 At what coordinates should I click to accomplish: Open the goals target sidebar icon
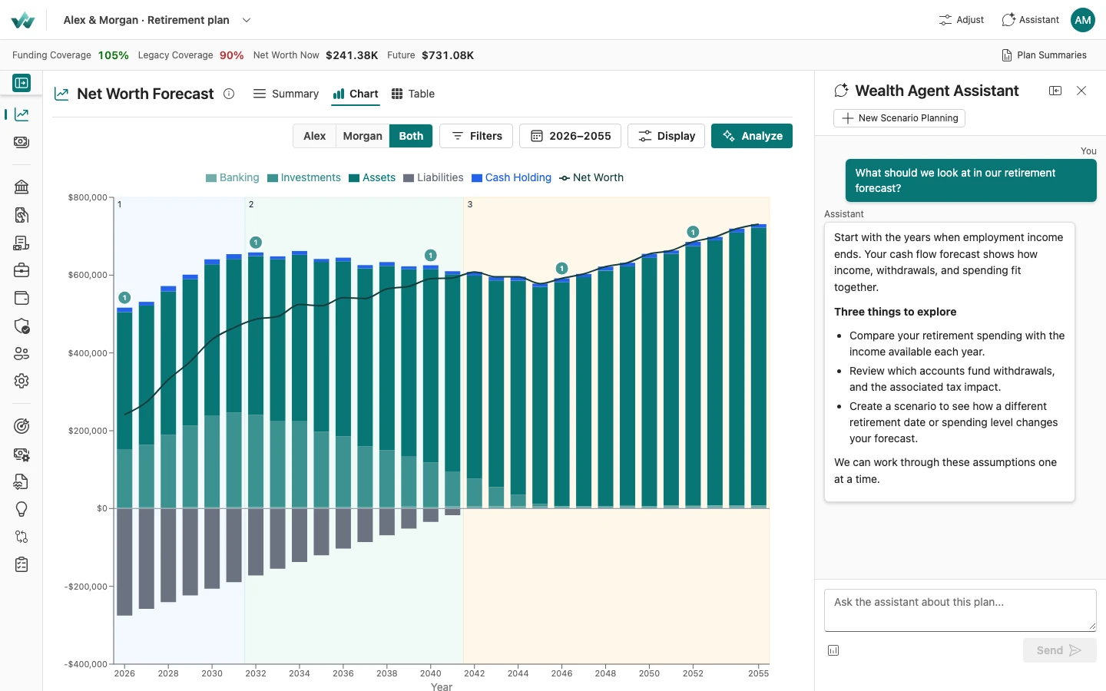coord(22,426)
